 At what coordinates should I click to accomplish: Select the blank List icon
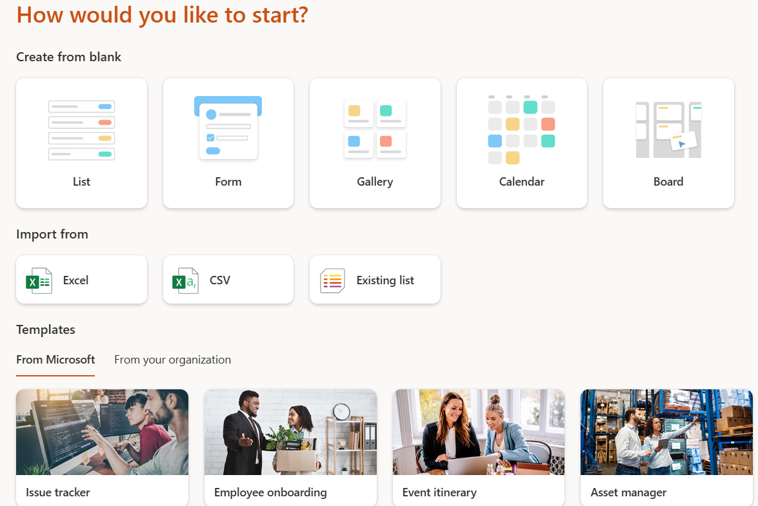coord(81,130)
